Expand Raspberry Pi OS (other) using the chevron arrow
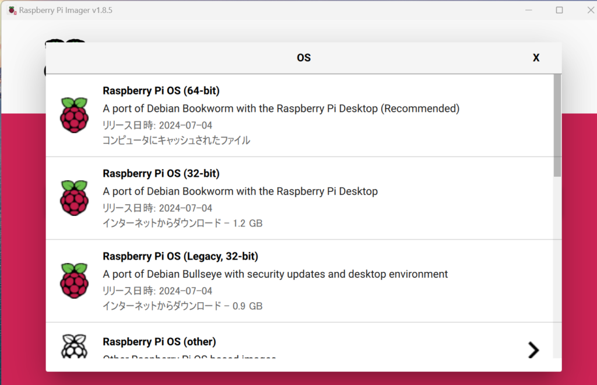Image resolution: width=597 pixels, height=385 pixels. coord(533,349)
